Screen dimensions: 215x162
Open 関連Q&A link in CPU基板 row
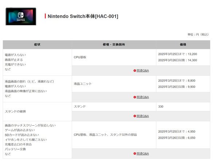[142, 71]
